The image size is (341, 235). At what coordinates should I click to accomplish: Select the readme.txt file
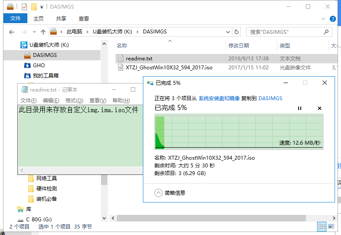(x=139, y=59)
